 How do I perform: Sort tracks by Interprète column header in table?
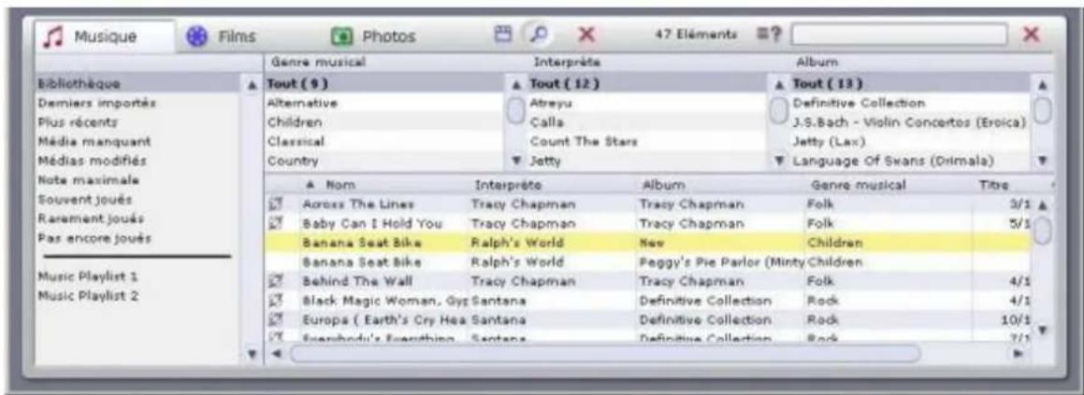coord(551,185)
